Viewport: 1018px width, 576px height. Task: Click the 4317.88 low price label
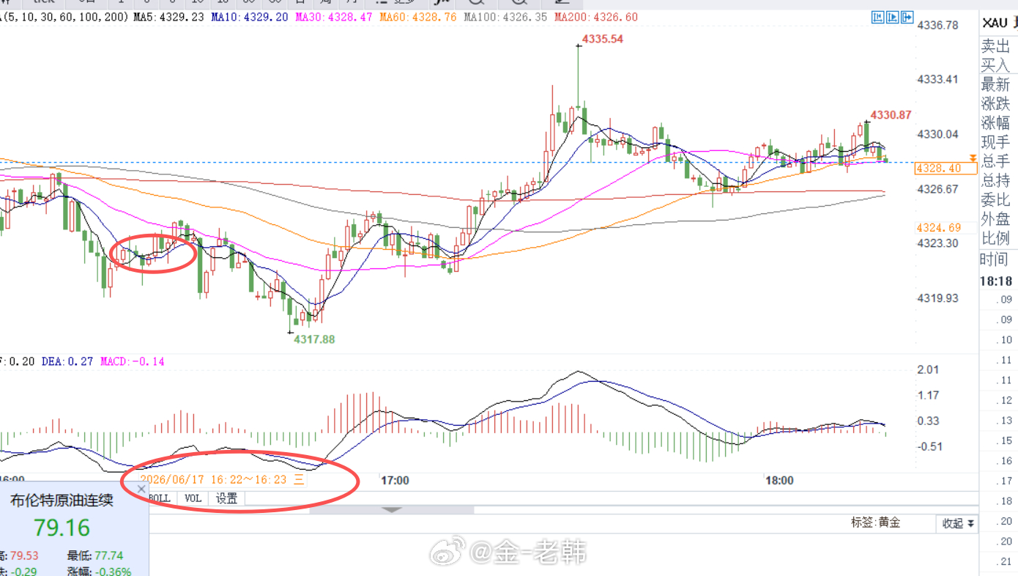click(x=314, y=339)
